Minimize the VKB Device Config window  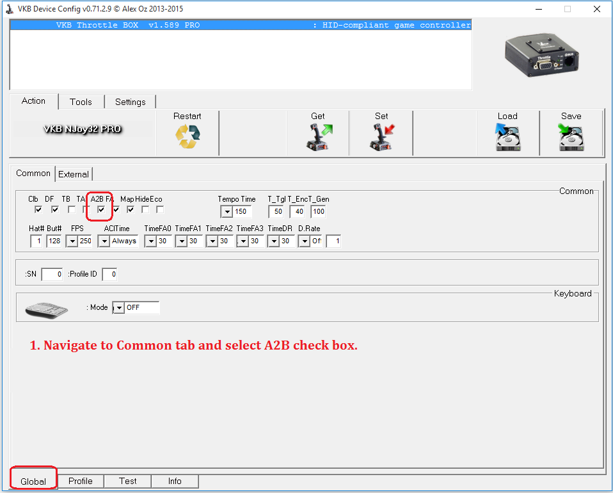539,9
